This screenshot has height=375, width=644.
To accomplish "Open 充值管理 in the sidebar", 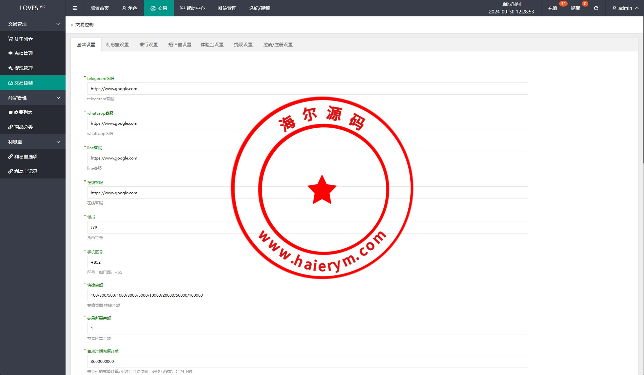I will [x=23, y=53].
